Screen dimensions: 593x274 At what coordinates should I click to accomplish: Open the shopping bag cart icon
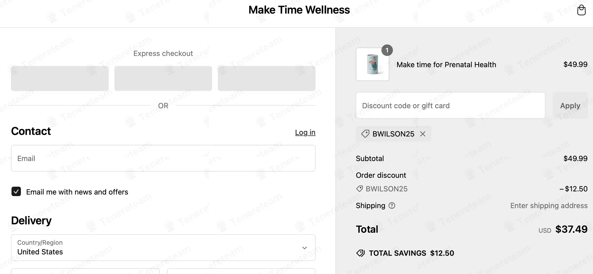(x=581, y=10)
